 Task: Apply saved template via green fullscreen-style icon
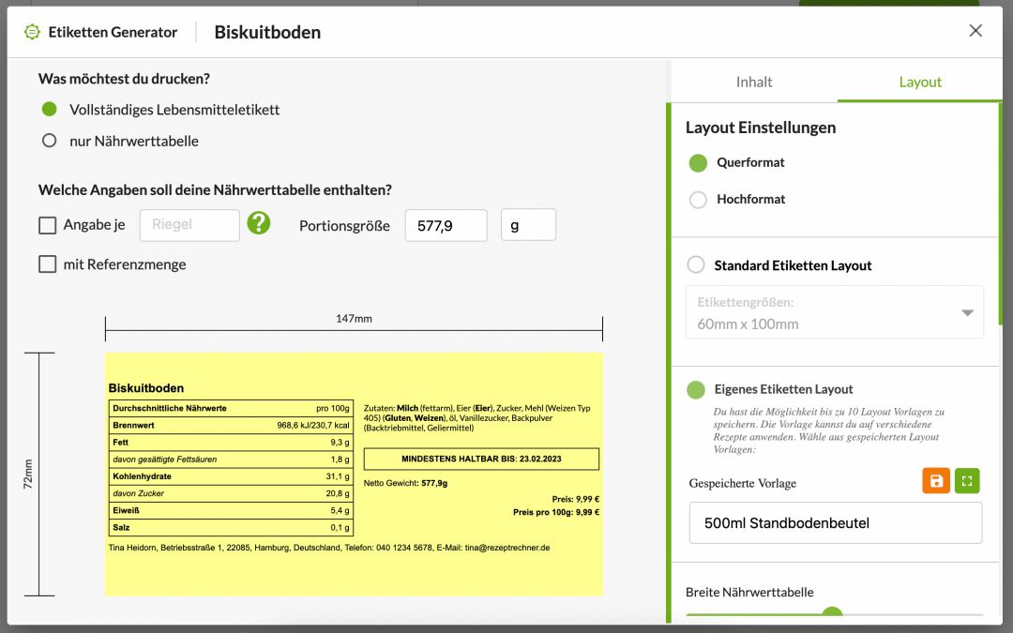coord(967,480)
